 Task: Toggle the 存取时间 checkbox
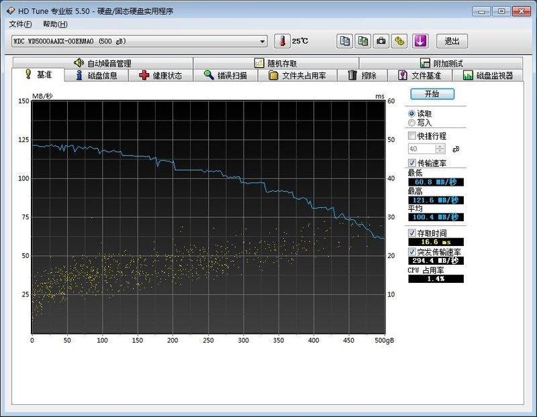point(412,233)
